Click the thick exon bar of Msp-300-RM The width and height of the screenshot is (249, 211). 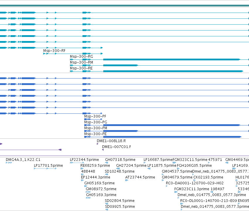[x=121, y=65]
